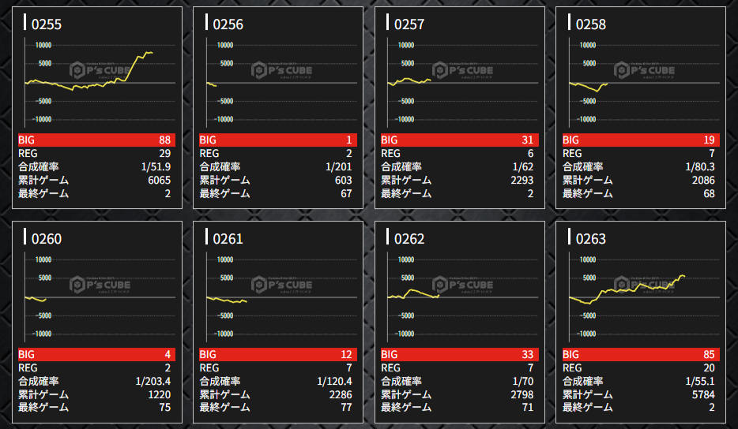The width and height of the screenshot is (738, 429).
Task: Select the BIG row showing 33
Action: tap(459, 354)
